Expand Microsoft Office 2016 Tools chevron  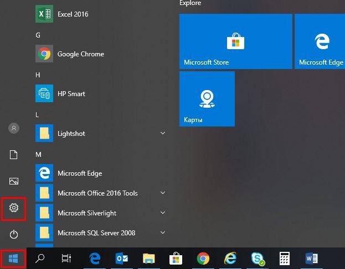pyautogui.click(x=163, y=193)
